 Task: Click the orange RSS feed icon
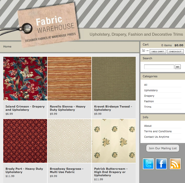tap(175, 164)
